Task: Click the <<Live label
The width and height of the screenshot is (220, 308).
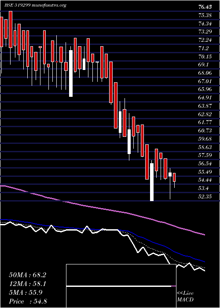Action: point(185,293)
